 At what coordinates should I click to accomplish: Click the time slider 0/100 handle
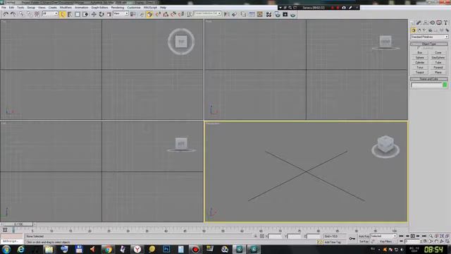click(x=18, y=224)
